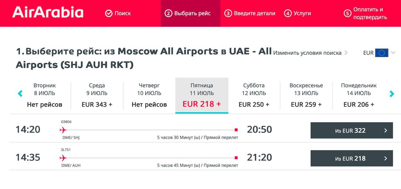This screenshot has height=189, width=401.
Task: Show earlier dates with left arrow
Action: (x=20, y=93)
